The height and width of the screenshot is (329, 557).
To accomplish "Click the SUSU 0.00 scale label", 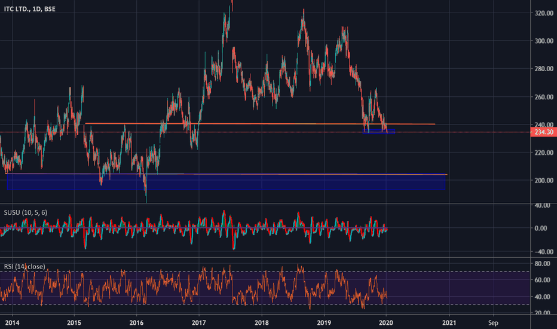I will [x=541, y=229].
